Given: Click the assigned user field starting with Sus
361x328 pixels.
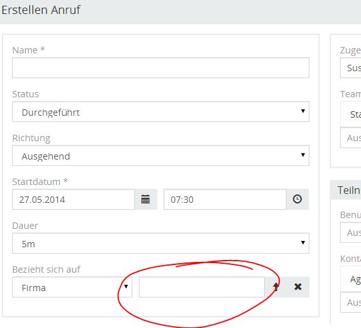Looking at the screenshot, I should tap(351, 68).
